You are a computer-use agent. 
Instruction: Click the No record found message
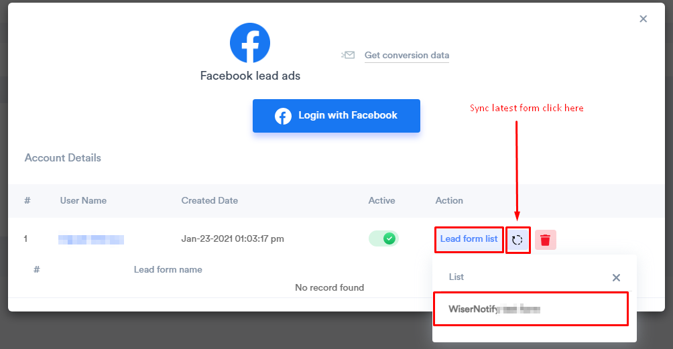click(329, 287)
